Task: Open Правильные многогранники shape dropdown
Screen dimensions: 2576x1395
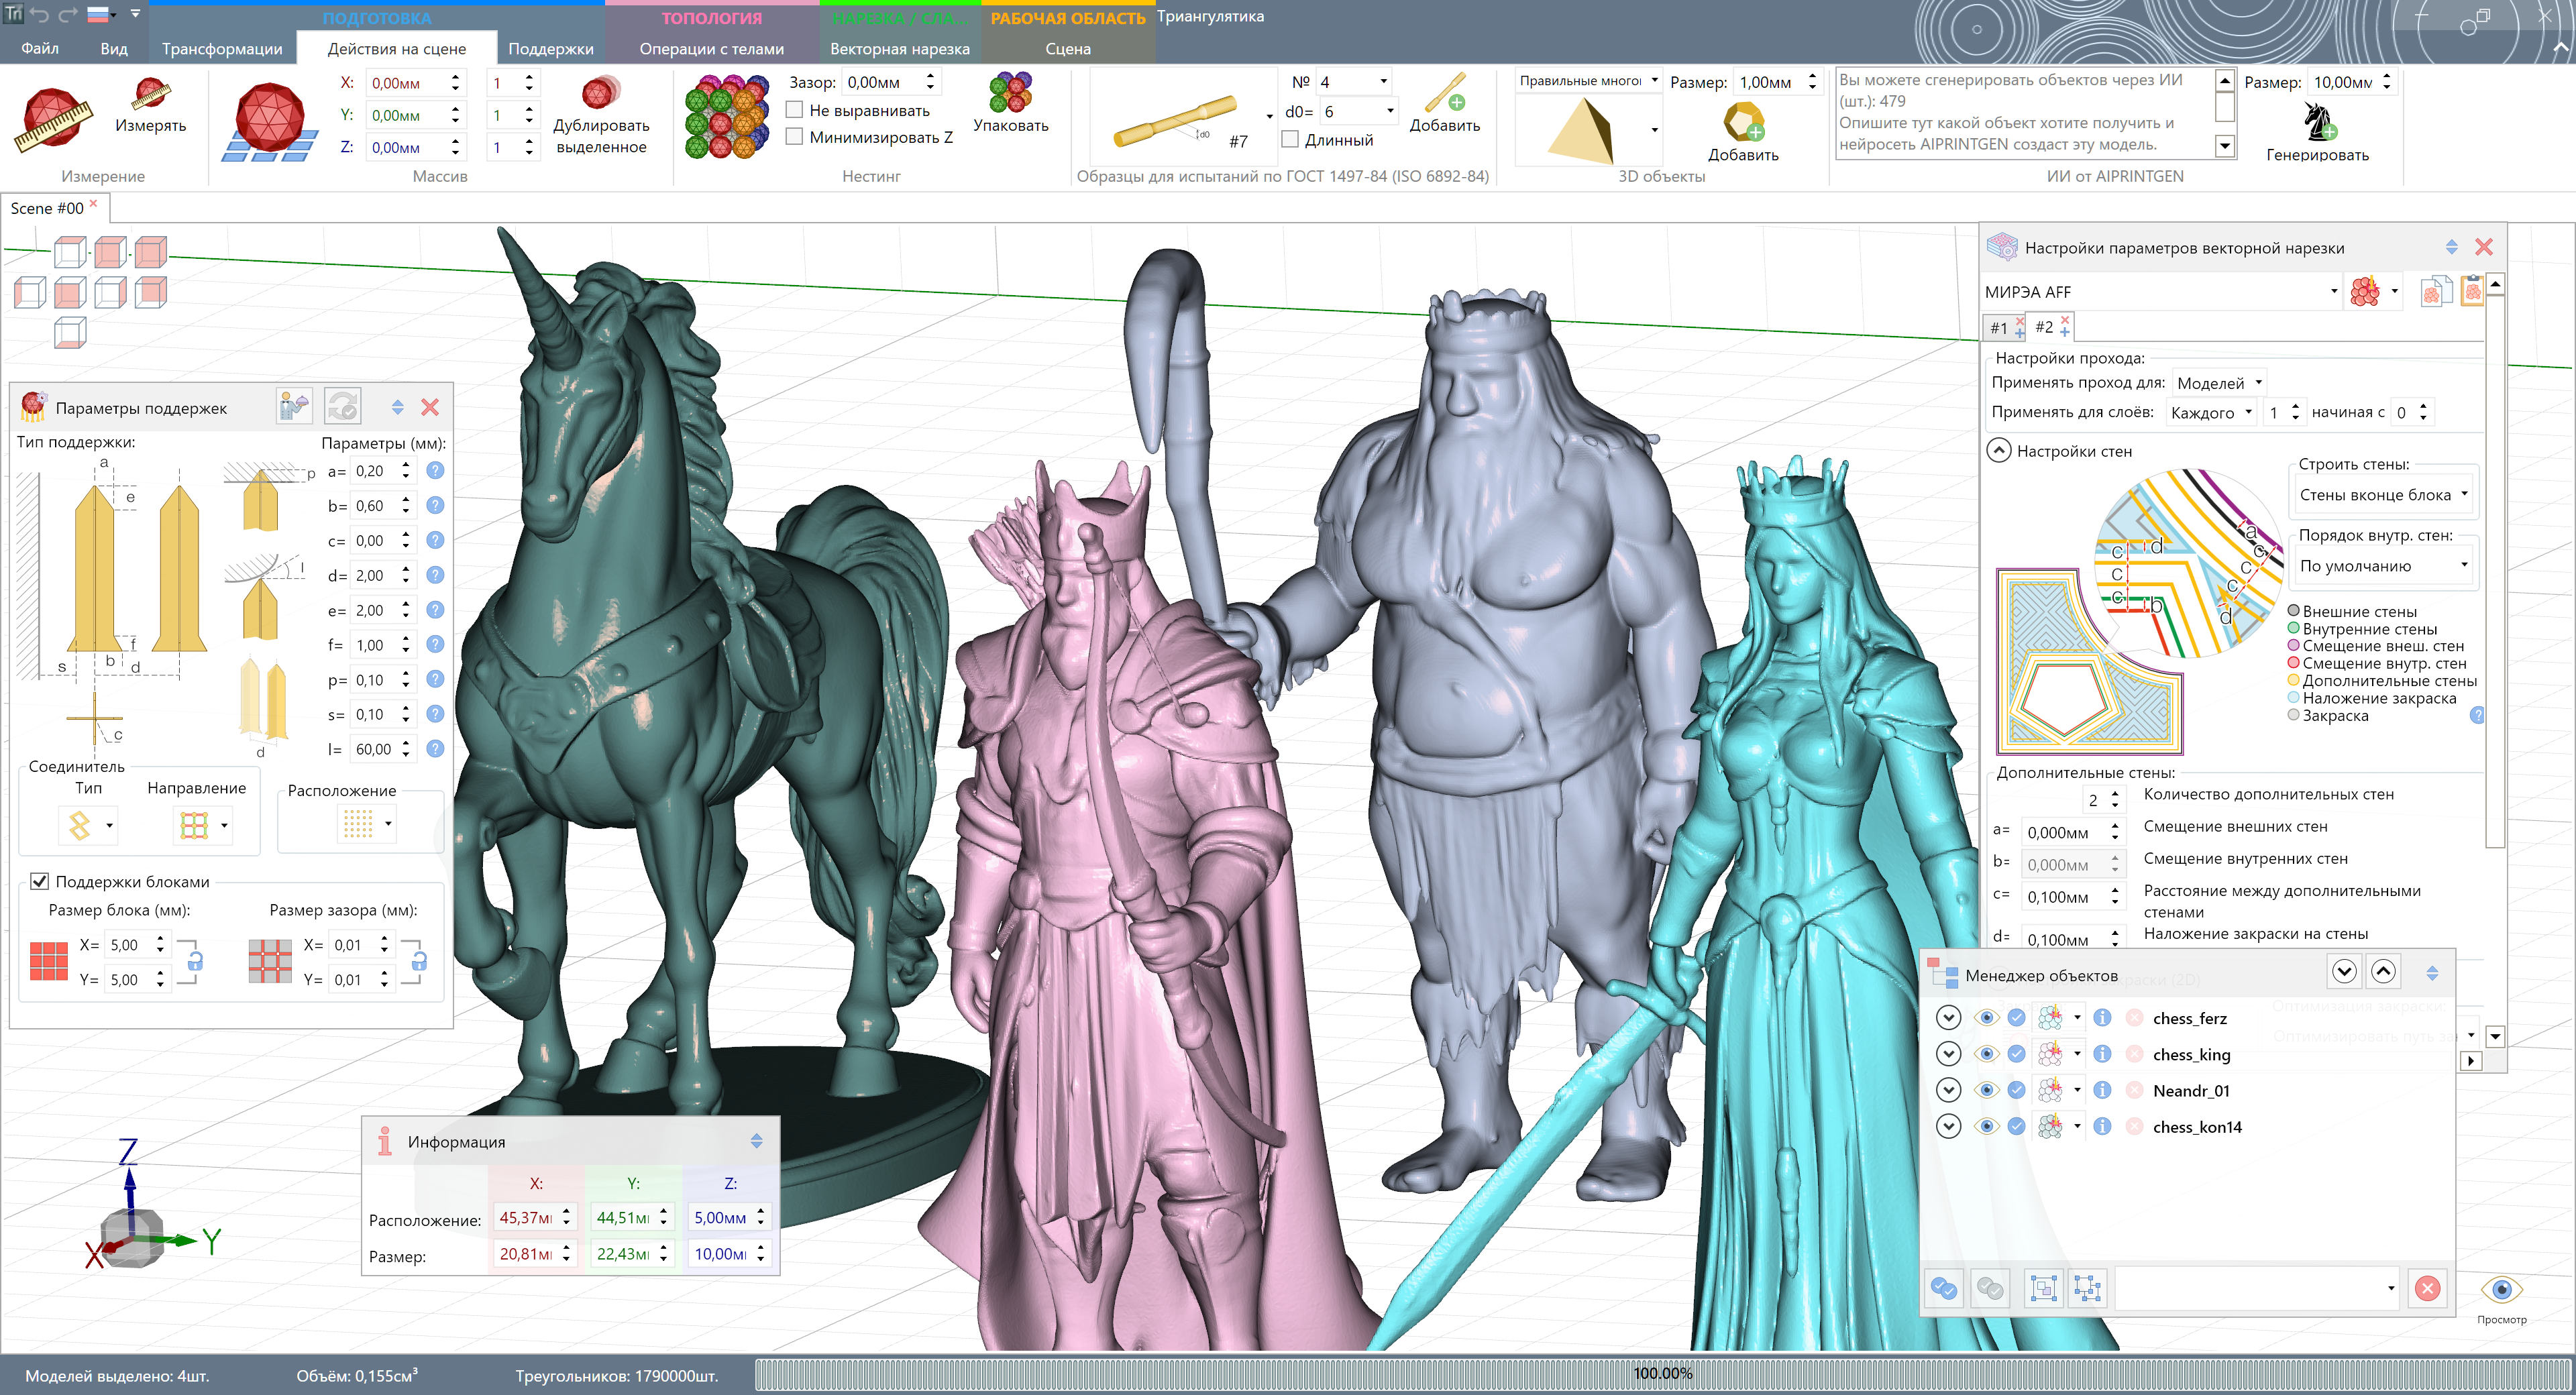Action: pyautogui.click(x=1589, y=81)
